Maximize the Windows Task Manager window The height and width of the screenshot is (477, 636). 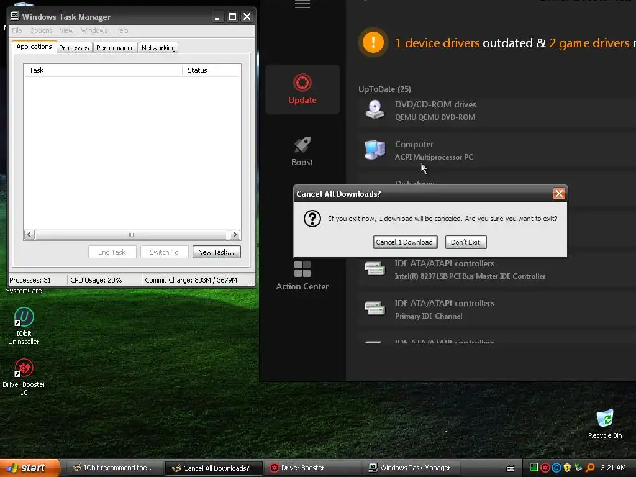232,17
